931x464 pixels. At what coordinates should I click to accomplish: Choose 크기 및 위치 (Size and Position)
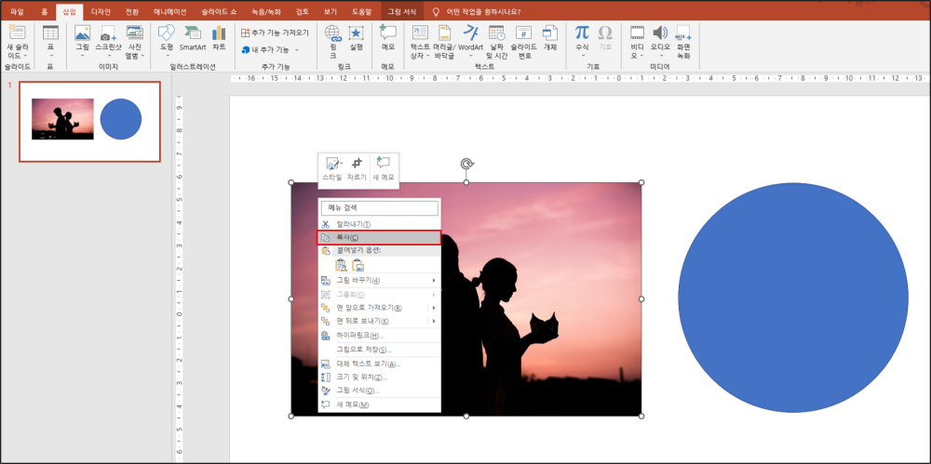(x=380, y=377)
